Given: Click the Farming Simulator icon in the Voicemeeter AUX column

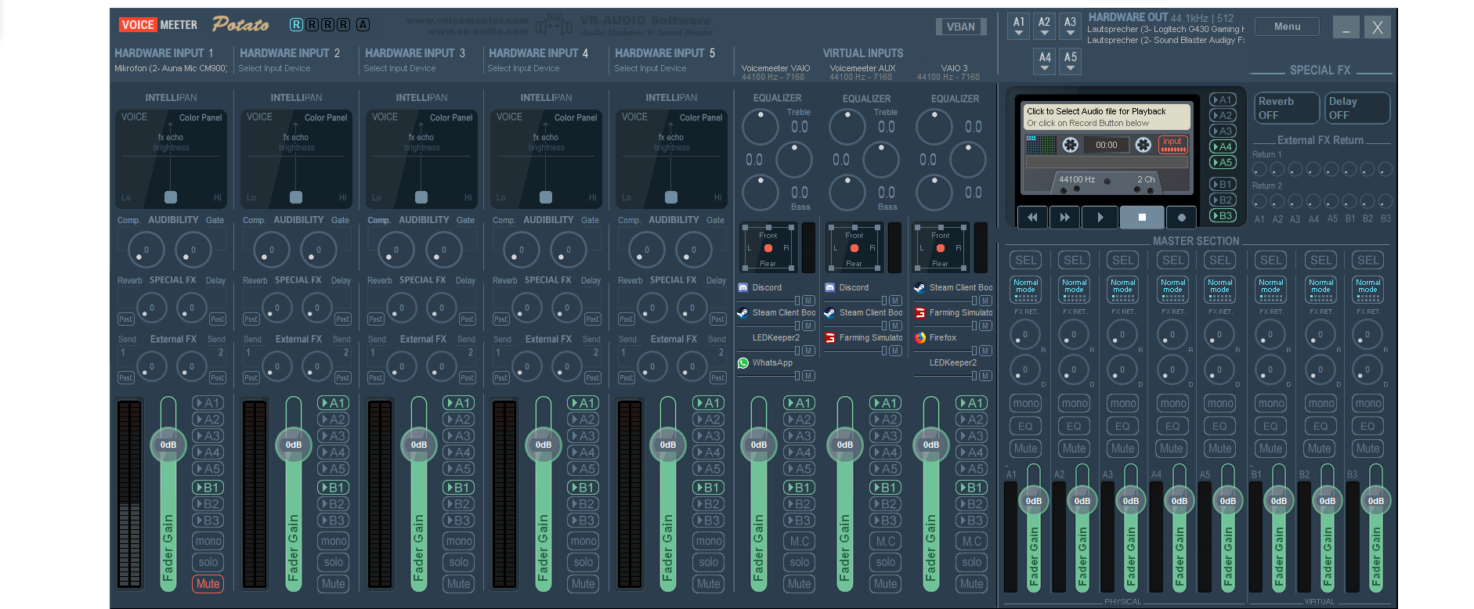Looking at the screenshot, I should pos(830,337).
